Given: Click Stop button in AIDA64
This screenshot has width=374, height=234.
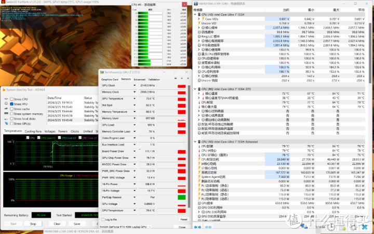Looking at the screenshot, I should (33, 224).
